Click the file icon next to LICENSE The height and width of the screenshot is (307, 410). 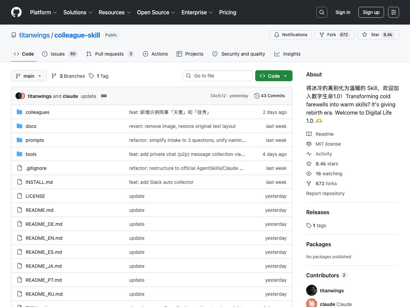pyautogui.click(x=19, y=196)
